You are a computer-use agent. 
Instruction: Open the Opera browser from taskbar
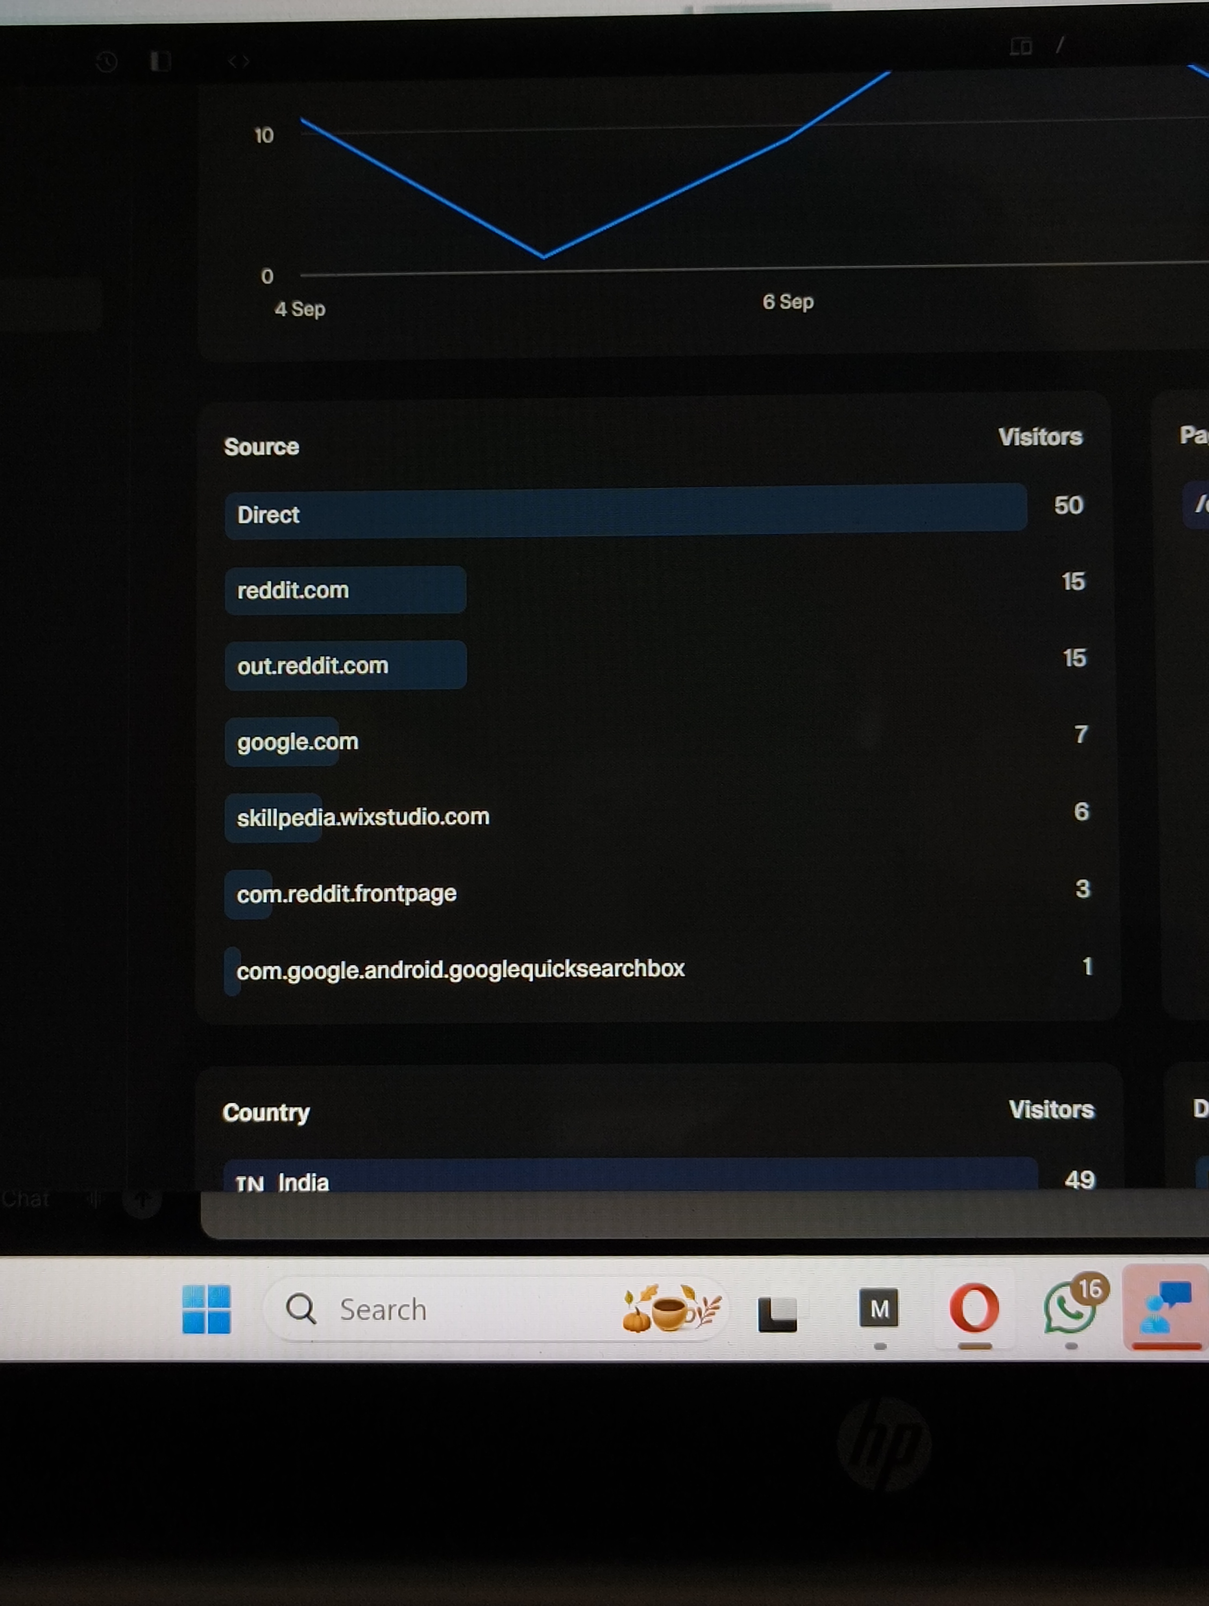coord(974,1308)
